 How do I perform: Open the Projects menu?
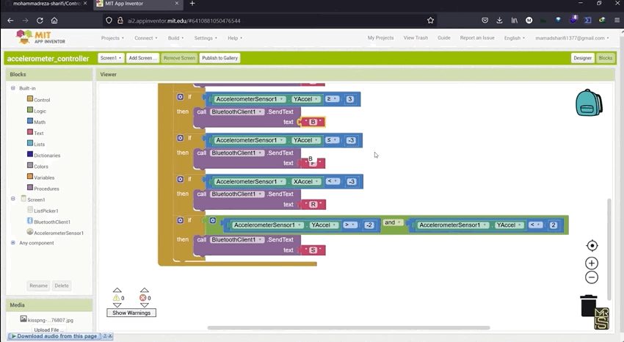112,37
